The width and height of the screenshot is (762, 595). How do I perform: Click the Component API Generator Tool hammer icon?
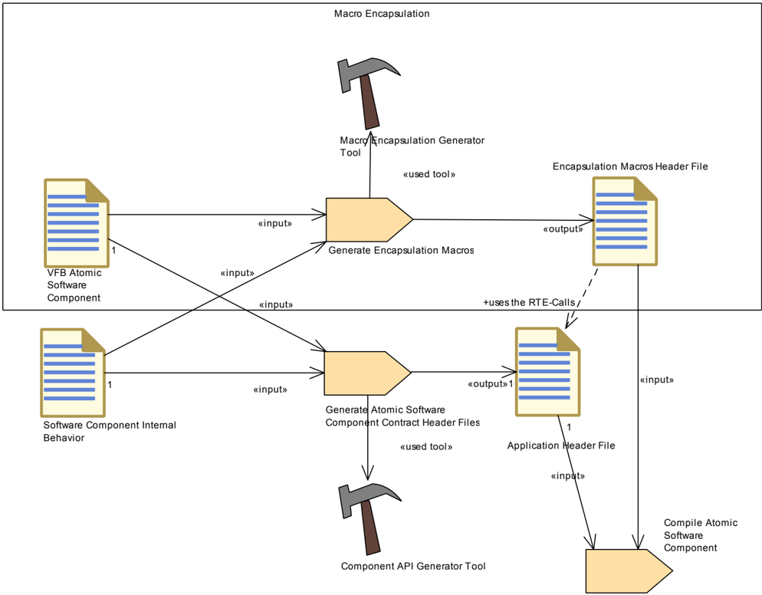370,519
